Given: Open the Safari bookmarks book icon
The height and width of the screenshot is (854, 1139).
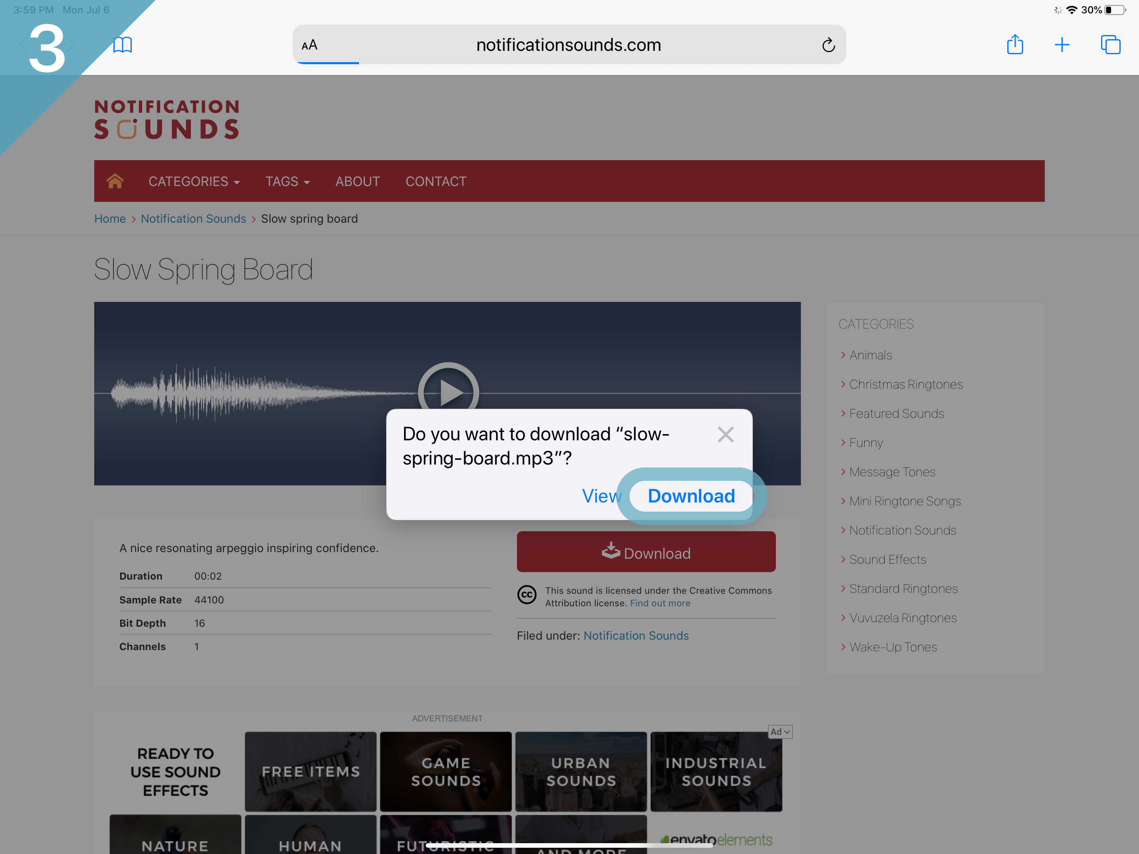Looking at the screenshot, I should [123, 45].
